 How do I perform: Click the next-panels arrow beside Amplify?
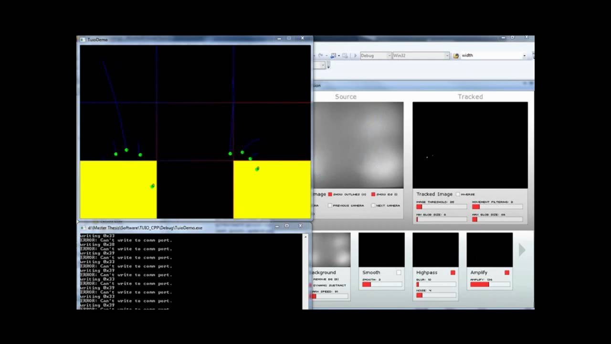coord(522,249)
